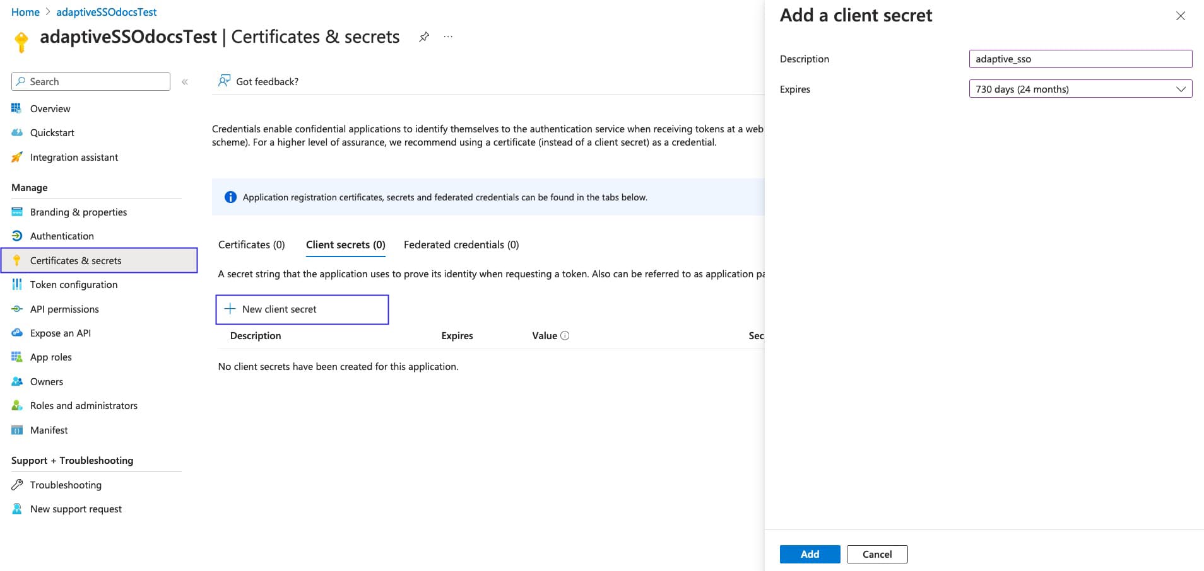Viewport: 1204px width, 571px height.
Task: Click the Expires column header
Action: click(x=457, y=335)
